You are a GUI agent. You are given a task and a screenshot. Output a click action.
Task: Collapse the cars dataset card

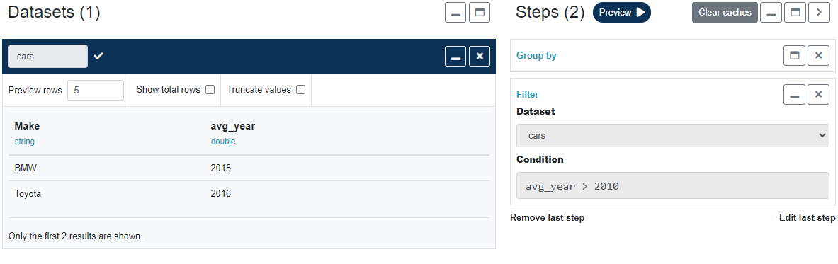(x=456, y=56)
